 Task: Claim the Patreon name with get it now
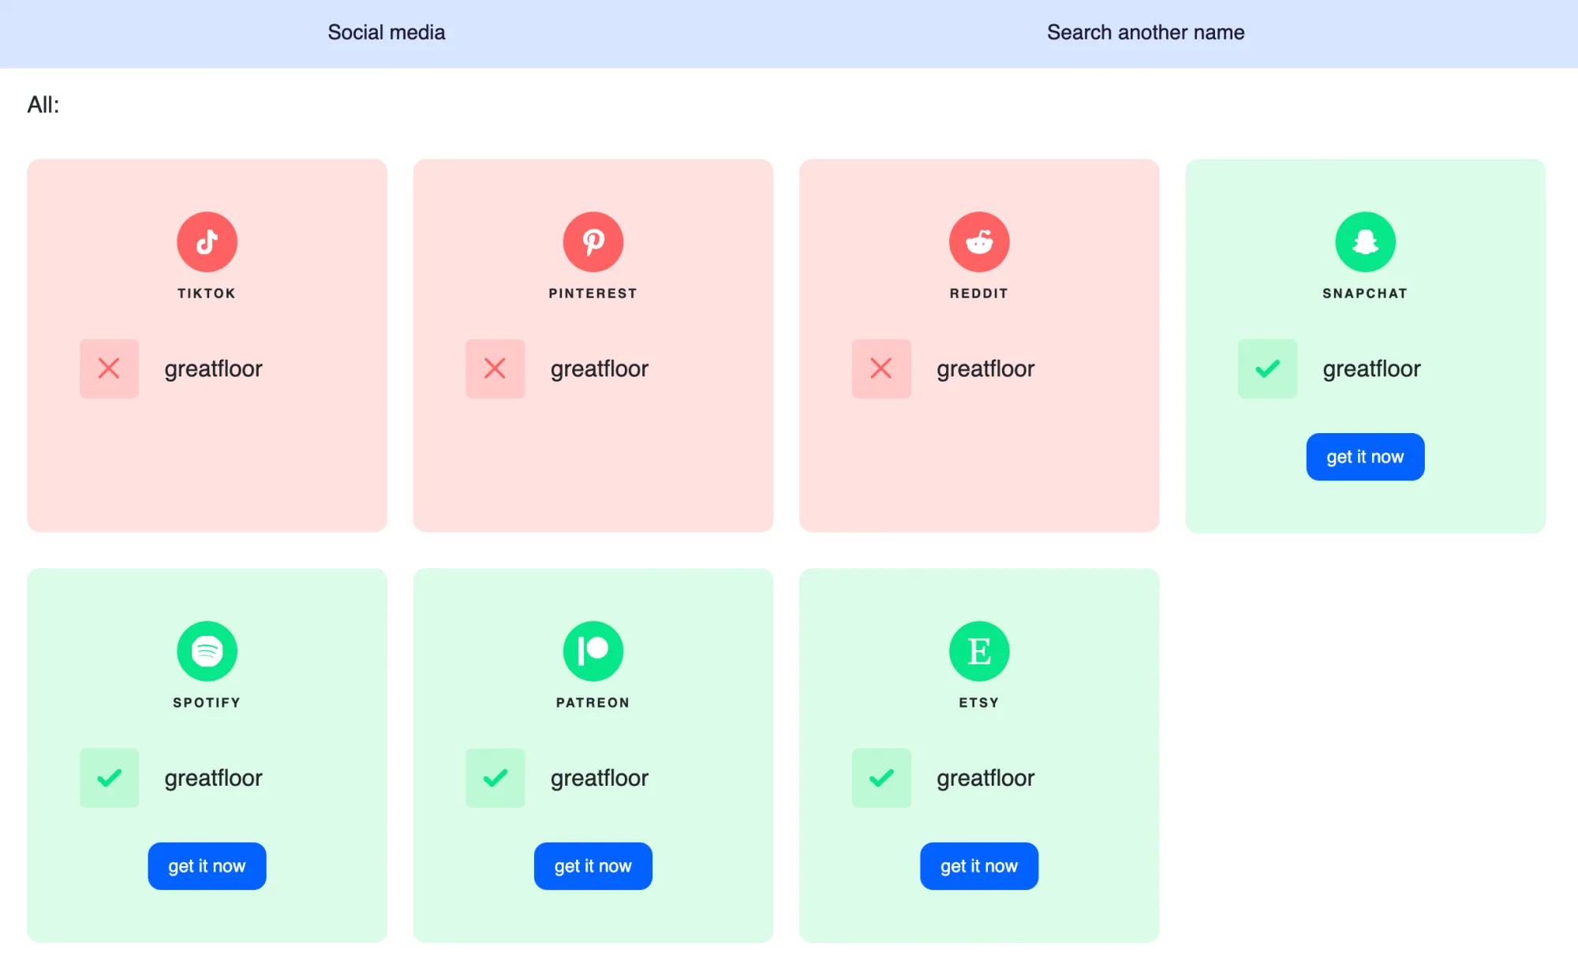pos(593,866)
